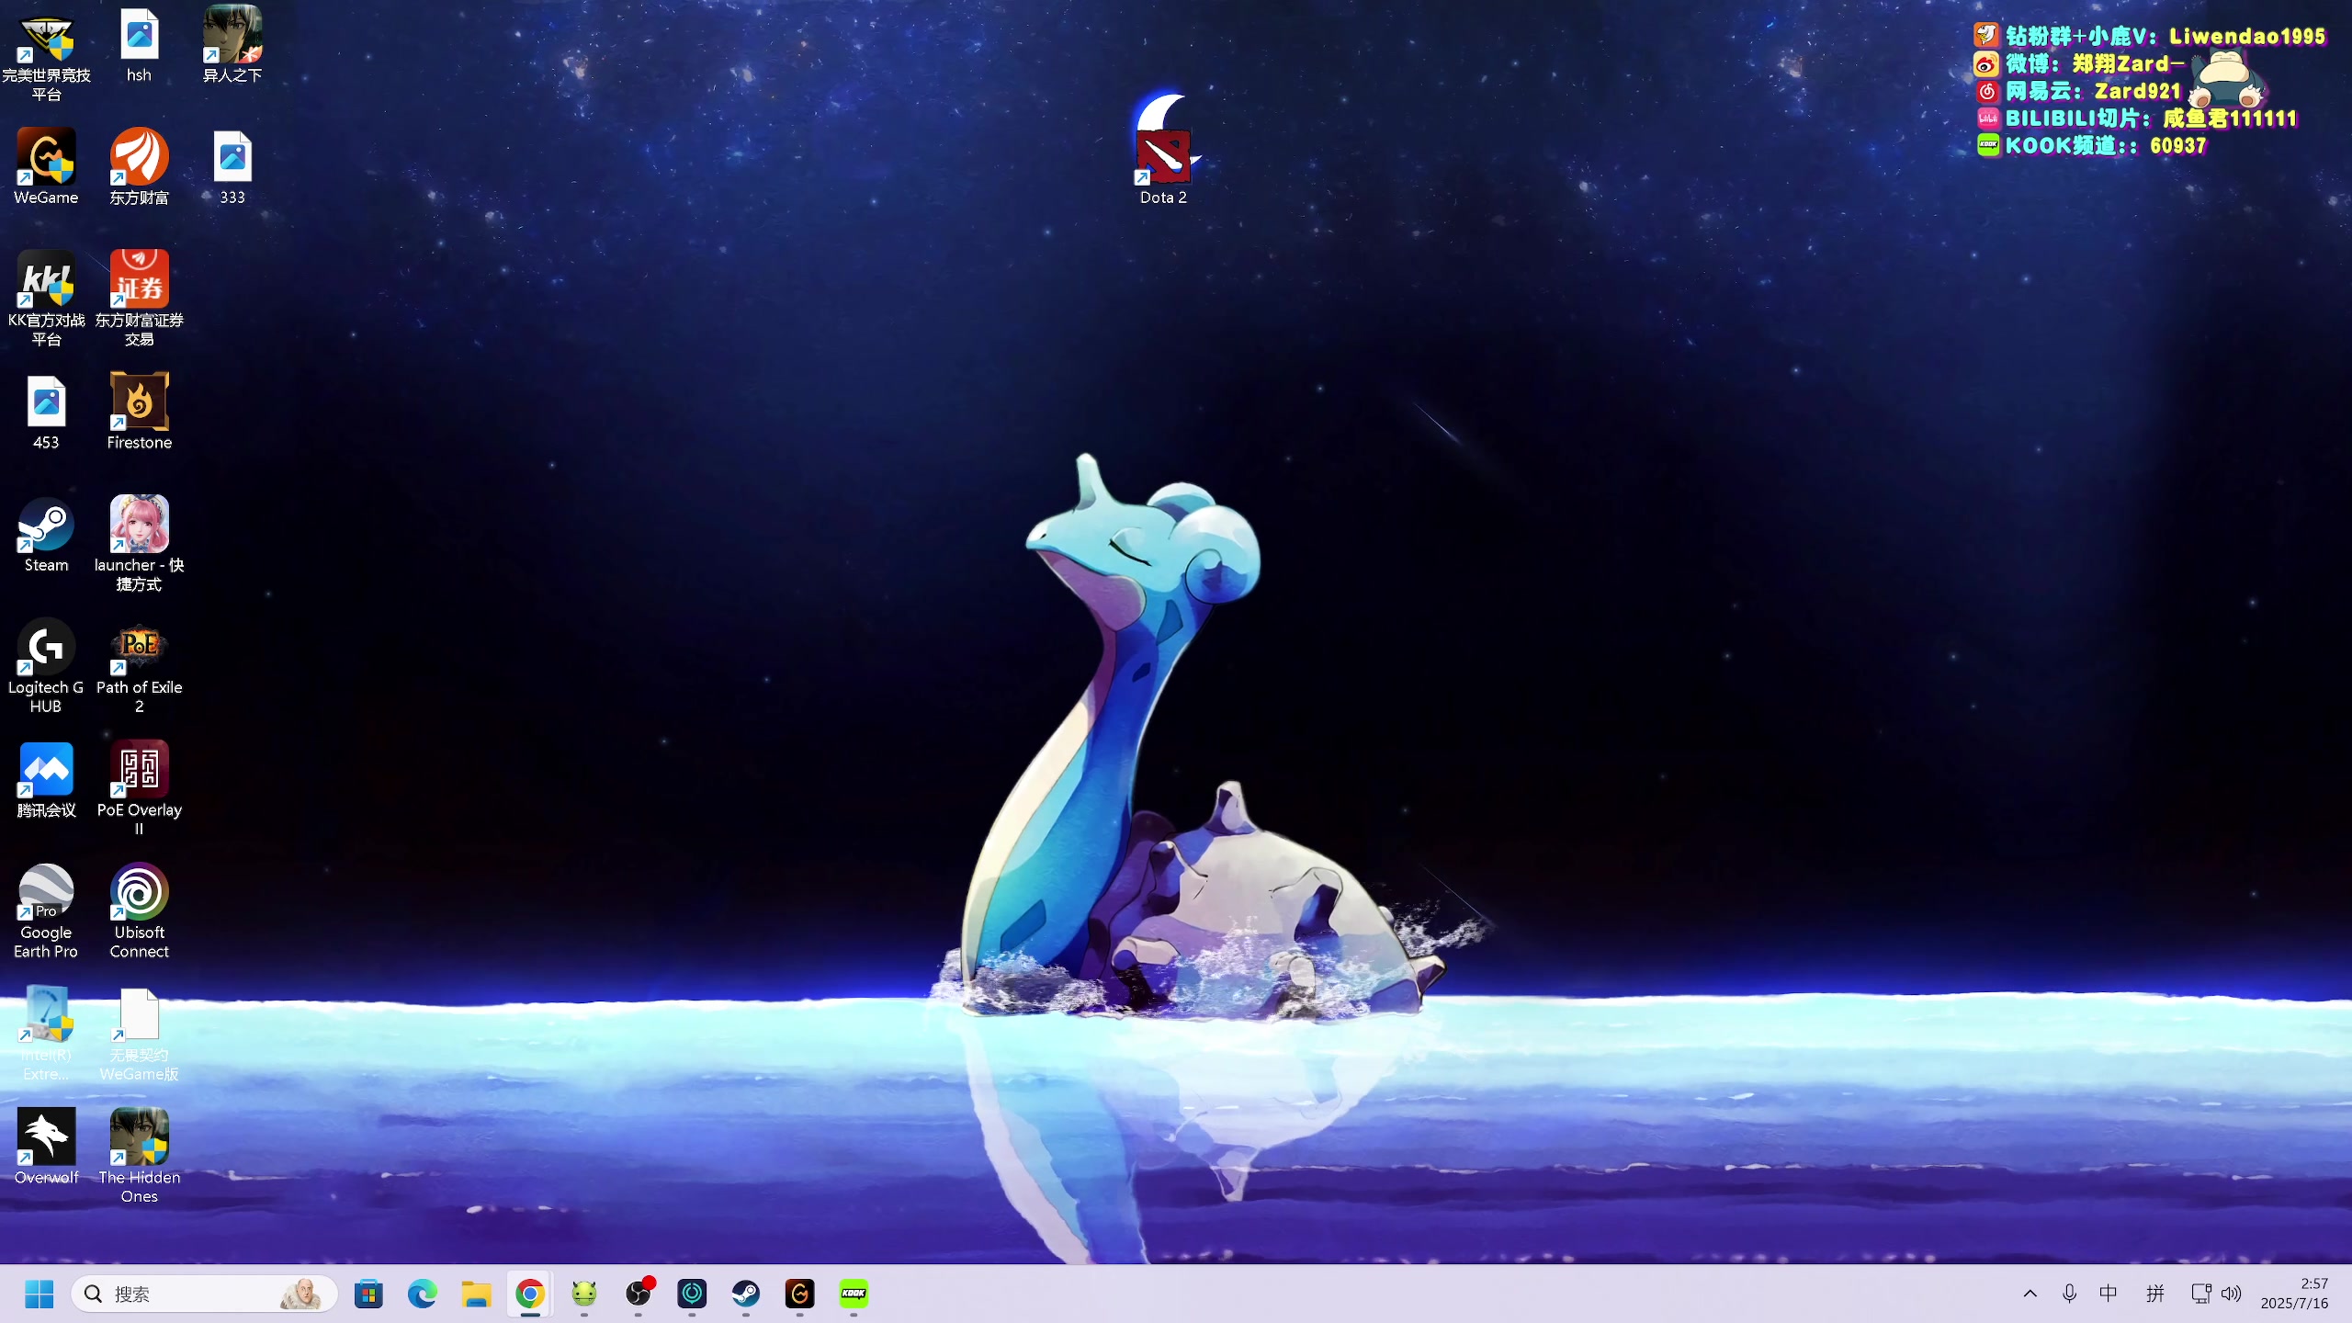This screenshot has height=1323, width=2352.
Task: Switch to Google Chrome on taskbar
Action: [x=530, y=1295]
